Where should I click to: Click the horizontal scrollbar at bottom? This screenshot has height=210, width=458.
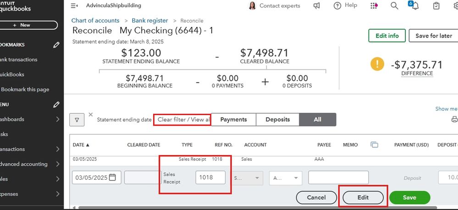258,208
